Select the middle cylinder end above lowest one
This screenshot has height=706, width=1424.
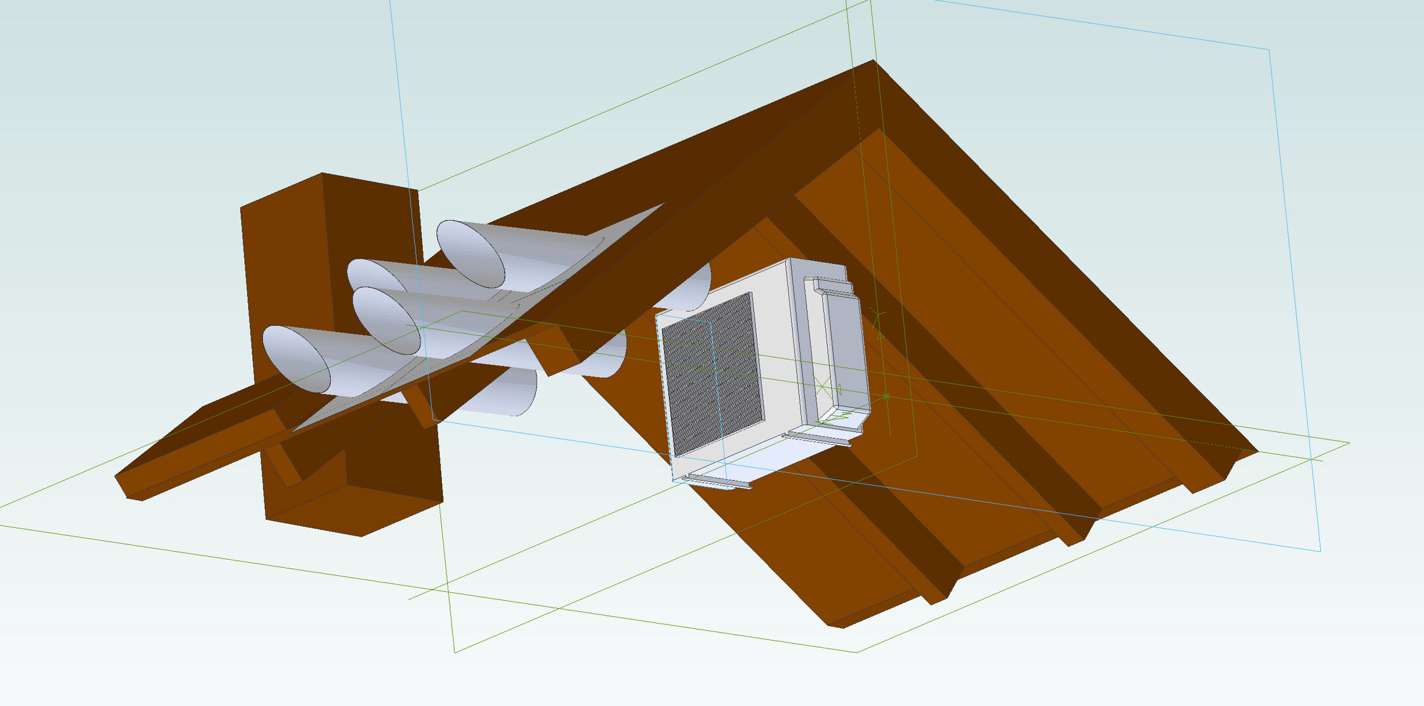[385, 321]
